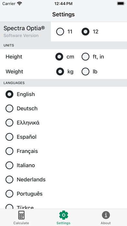Viewport: 127px width, 226px height.
Task: Tap the green Settings gear icon
Action: [x=63, y=215]
